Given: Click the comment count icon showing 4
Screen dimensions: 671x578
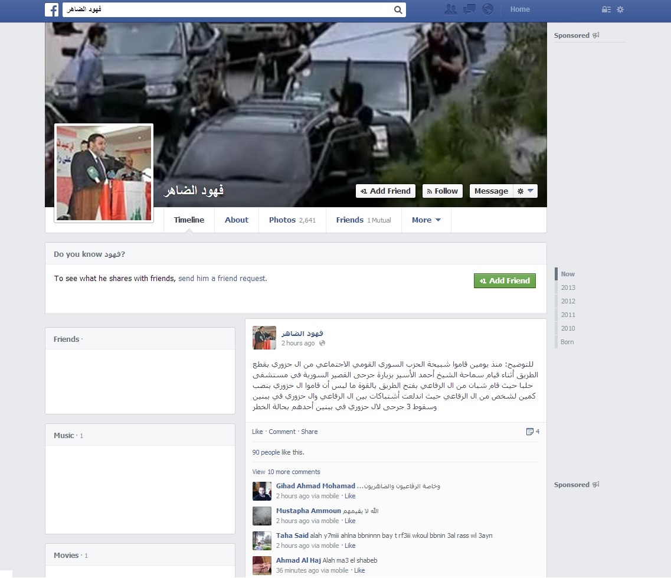Looking at the screenshot, I should pos(532,432).
